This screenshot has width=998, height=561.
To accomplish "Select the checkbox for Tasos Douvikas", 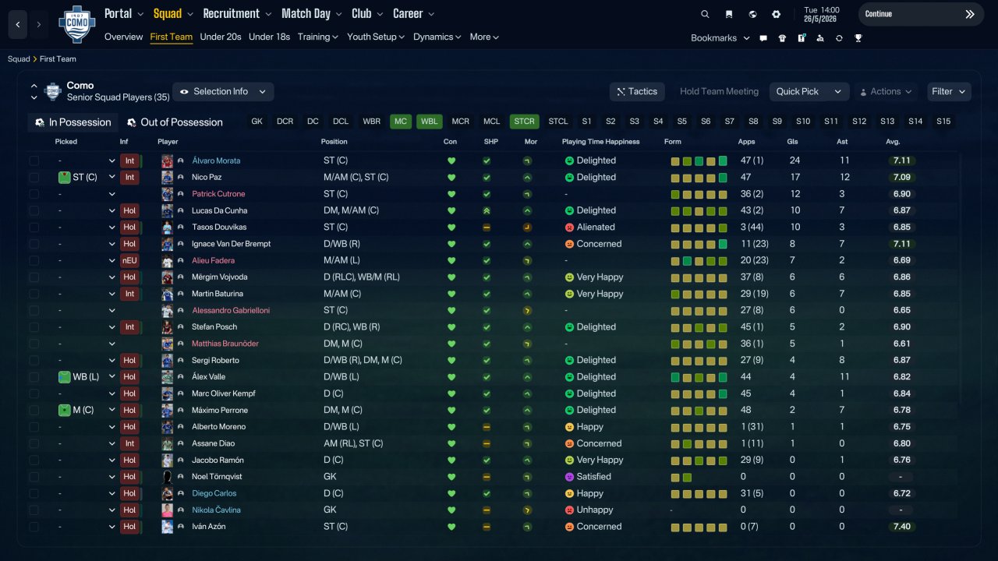I will (x=34, y=228).
